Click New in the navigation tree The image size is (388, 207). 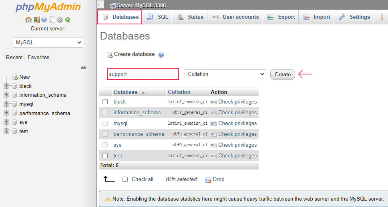[24, 77]
